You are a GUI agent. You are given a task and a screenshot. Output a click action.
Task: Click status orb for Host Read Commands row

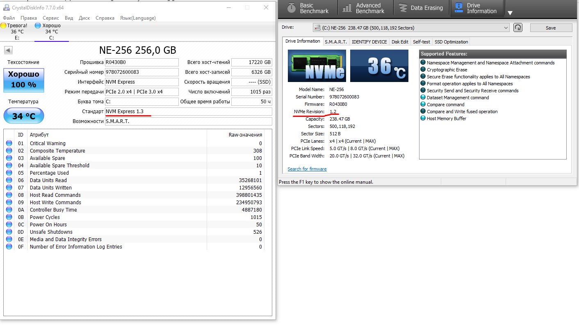9,195
